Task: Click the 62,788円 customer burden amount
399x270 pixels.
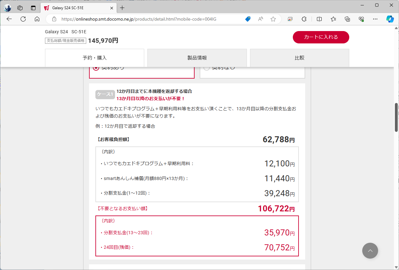Action: point(279,139)
